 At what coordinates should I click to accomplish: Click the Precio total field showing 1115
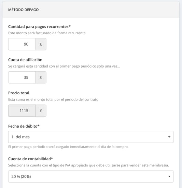point(22,110)
